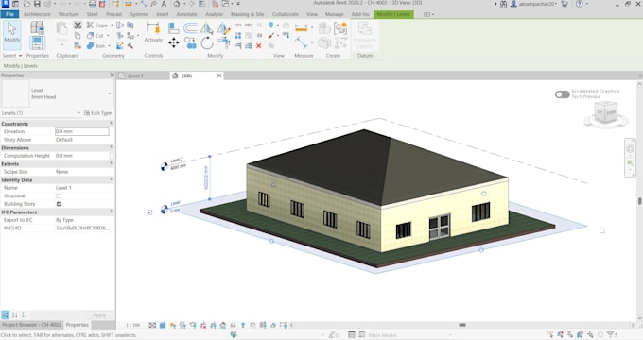Click the Paint brush tool in View panel
The width and height of the screenshot is (643, 340).
point(271,36)
